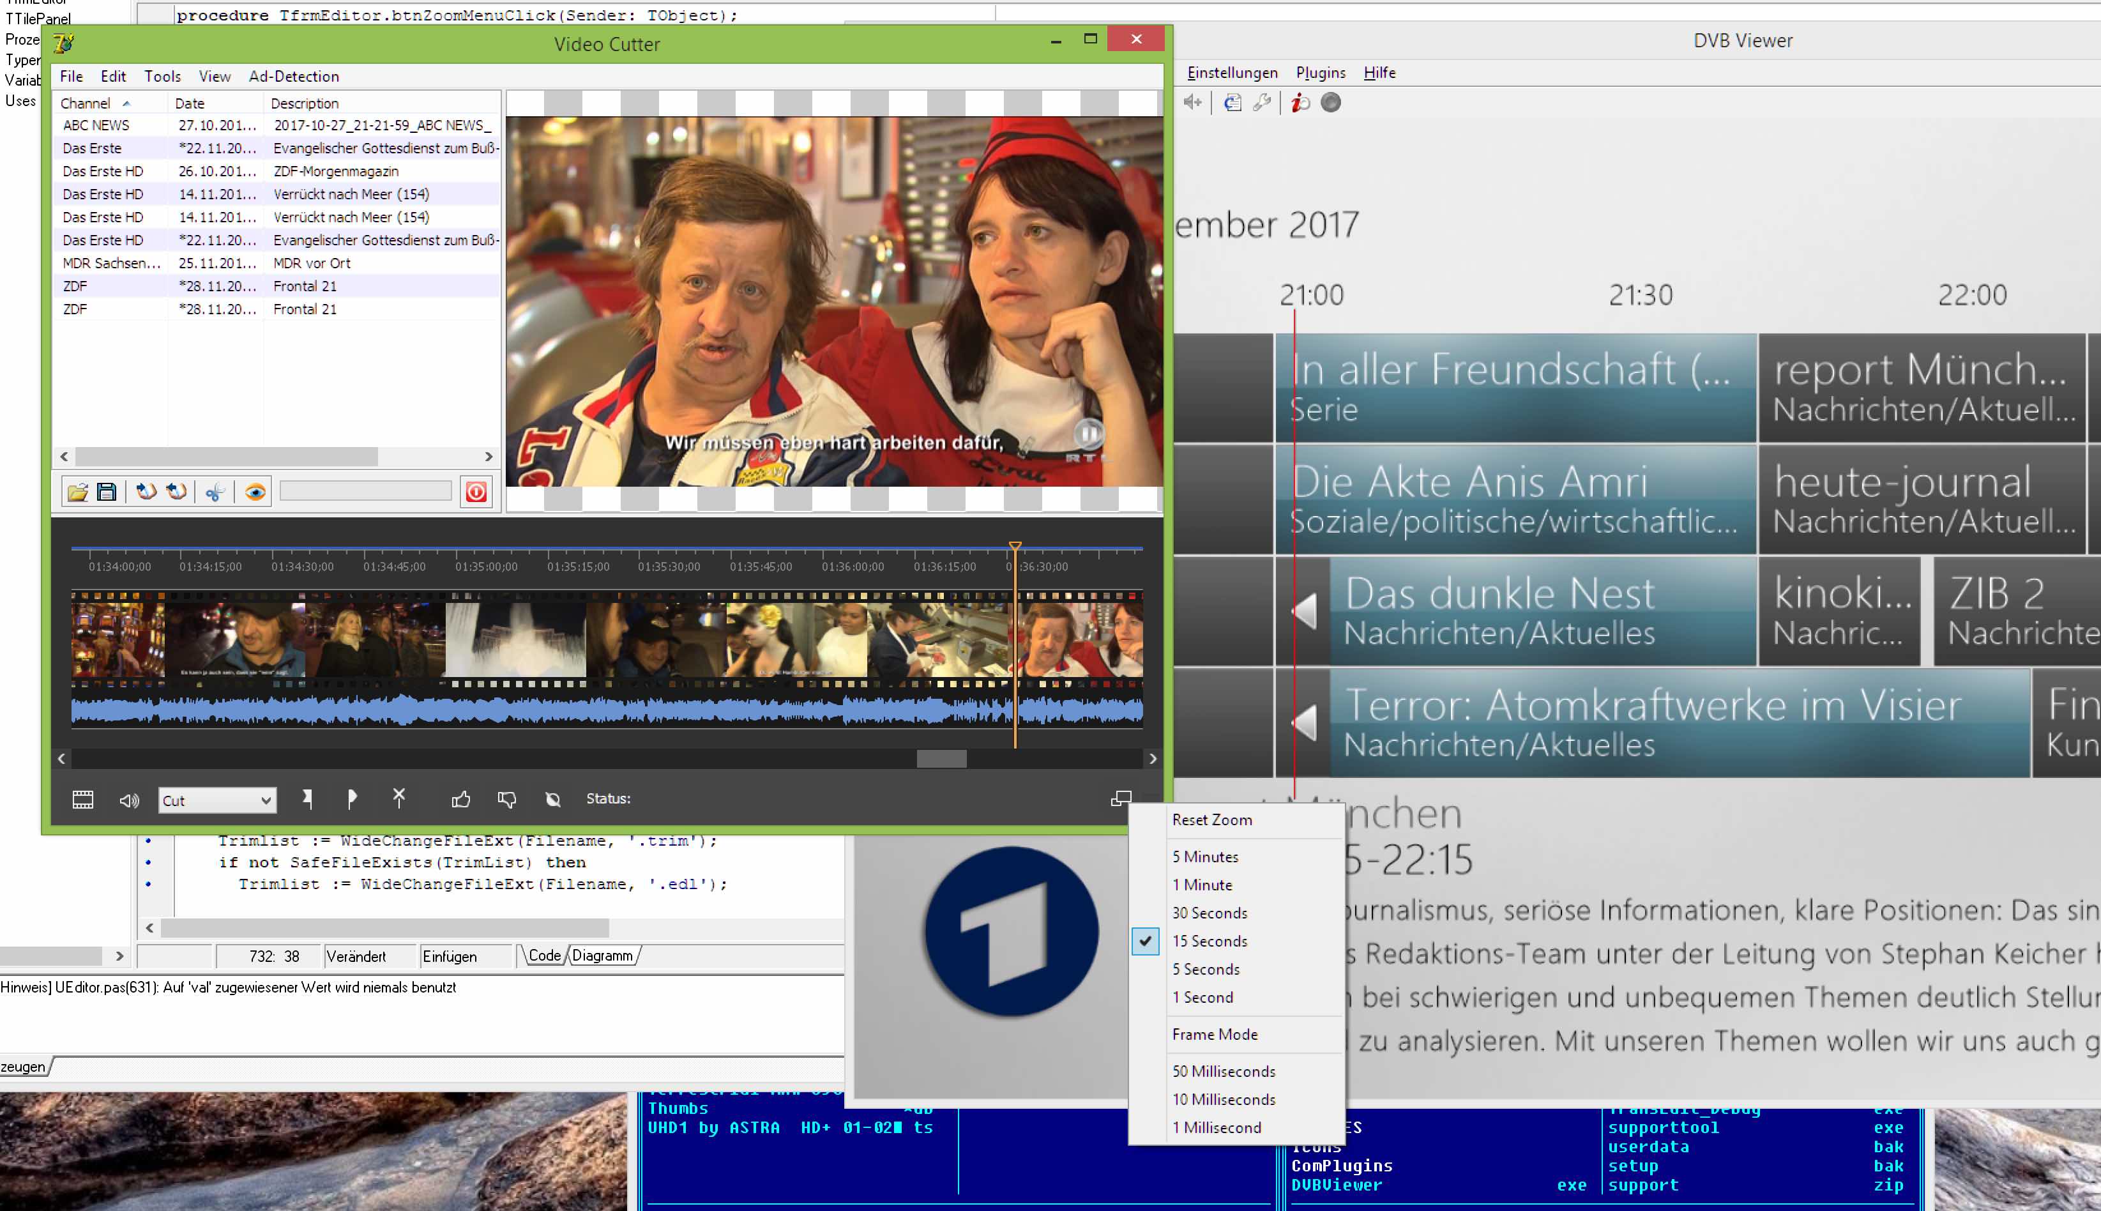Open the Ad-Detection menu
Screen dimensions: 2101x1211
[x=294, y=77]
